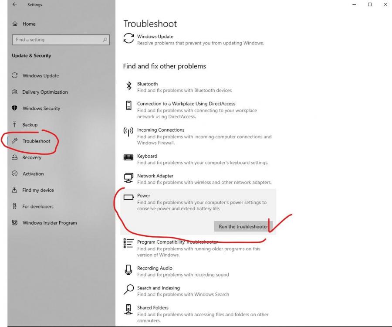Select Connection to a Workplace Using DirectAccess
392x327 pixels.
coord(186,104)
